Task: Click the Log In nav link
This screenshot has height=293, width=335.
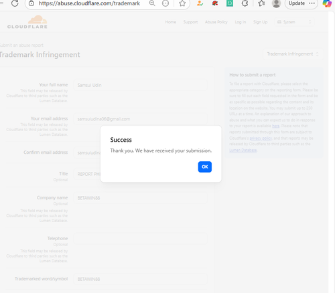Action: (x=241, y=22)
